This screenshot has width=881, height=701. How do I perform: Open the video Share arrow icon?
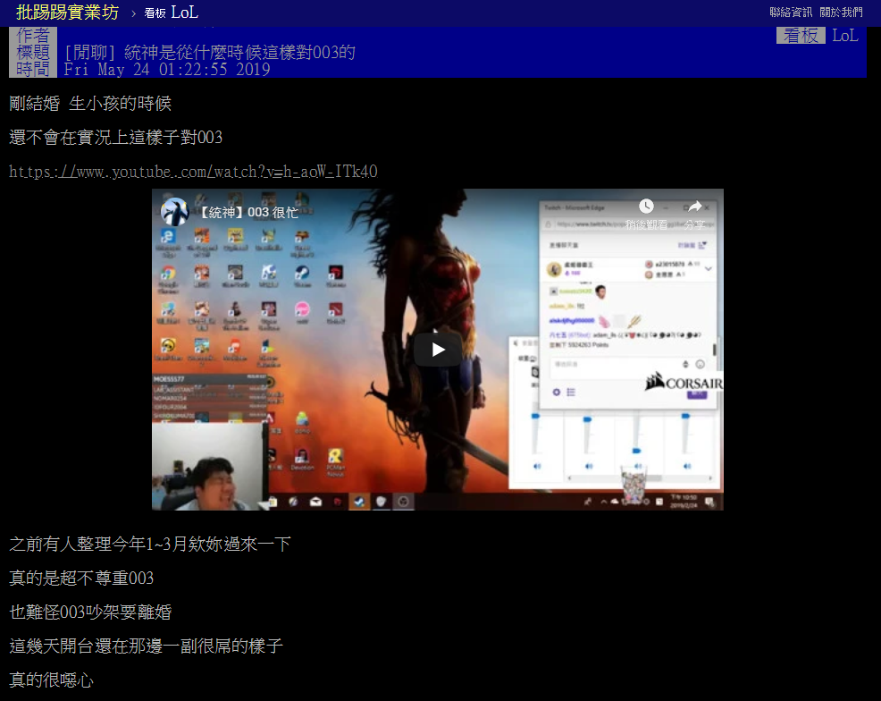pos(694,207)
